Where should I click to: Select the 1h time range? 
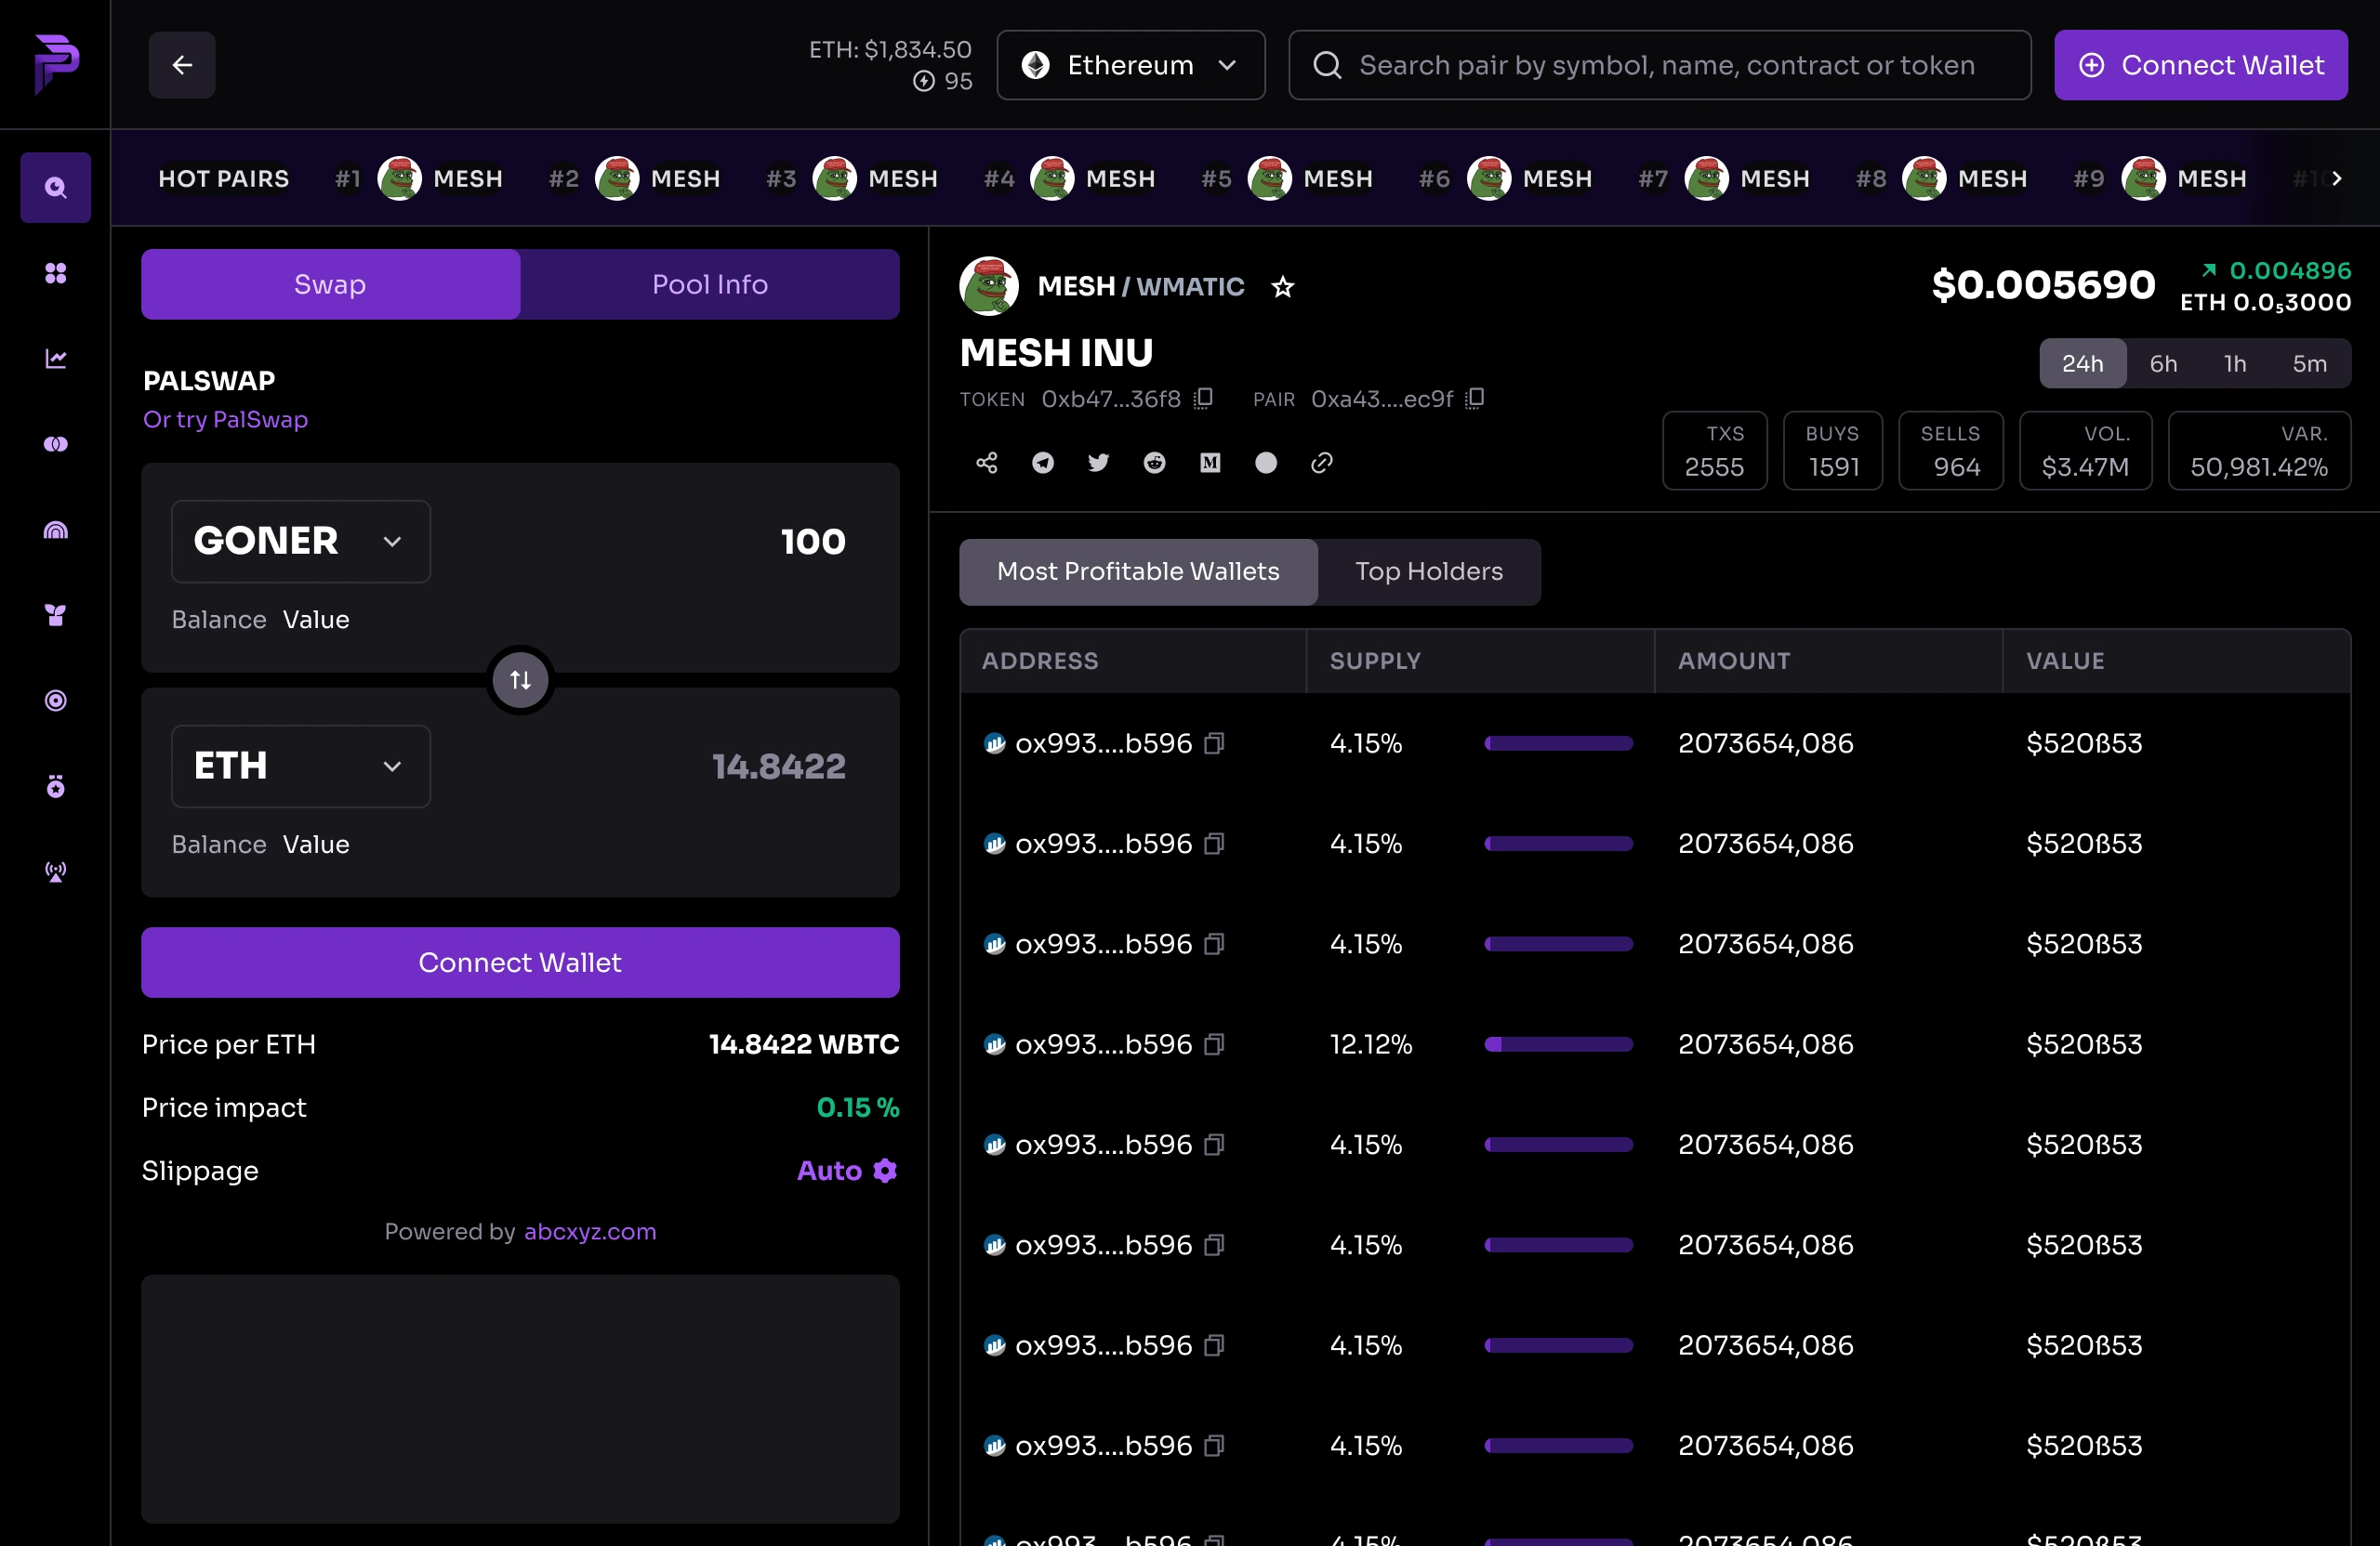2235,364
